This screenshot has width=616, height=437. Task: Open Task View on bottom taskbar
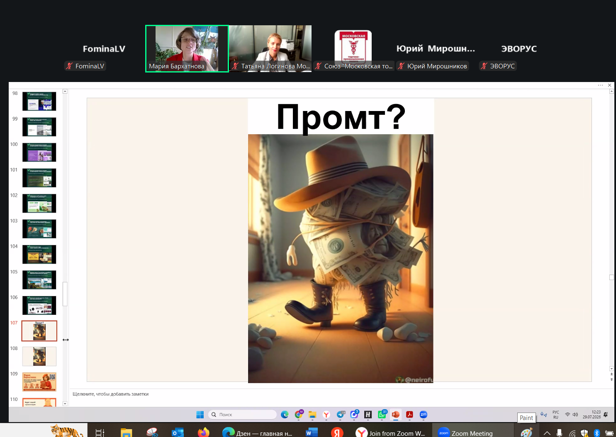100,433
